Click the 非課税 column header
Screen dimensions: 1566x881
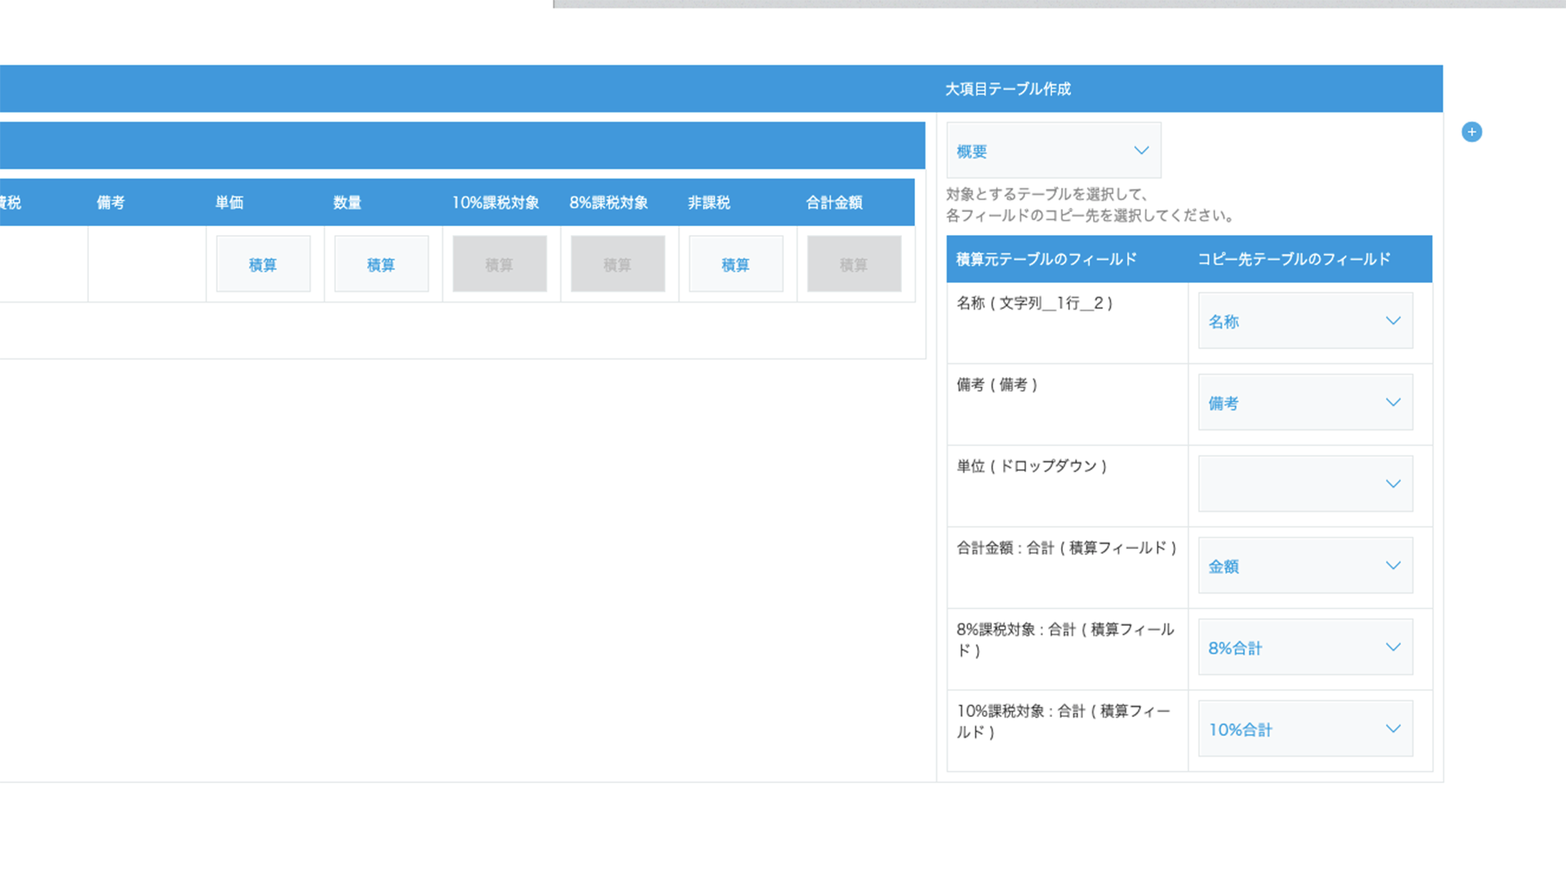click(709, 202)
